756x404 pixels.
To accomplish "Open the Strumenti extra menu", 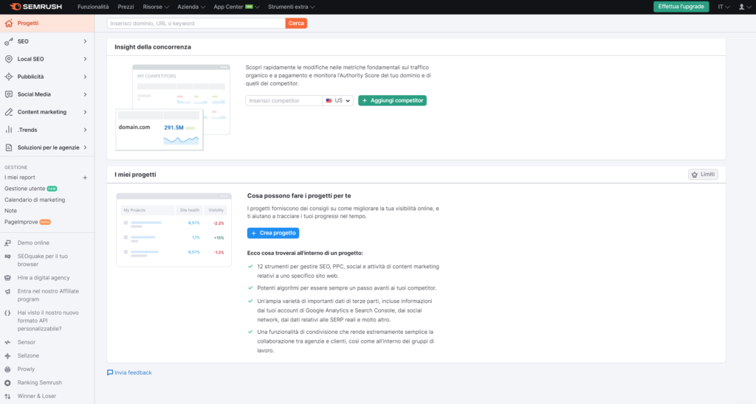I will pos(291,7).
